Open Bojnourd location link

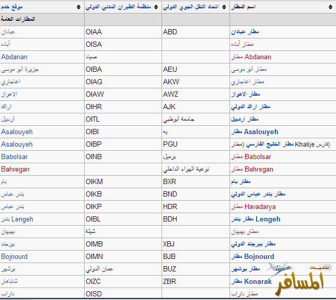15,256
